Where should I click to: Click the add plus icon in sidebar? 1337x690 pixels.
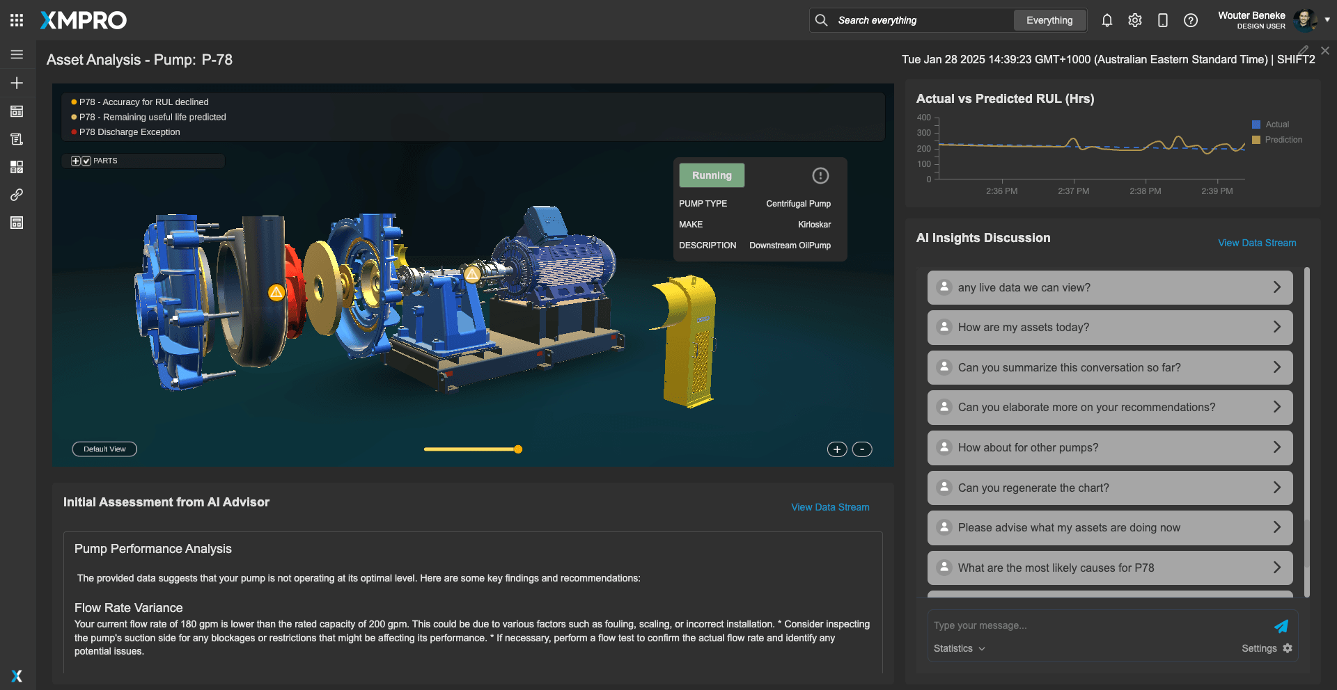17,83
